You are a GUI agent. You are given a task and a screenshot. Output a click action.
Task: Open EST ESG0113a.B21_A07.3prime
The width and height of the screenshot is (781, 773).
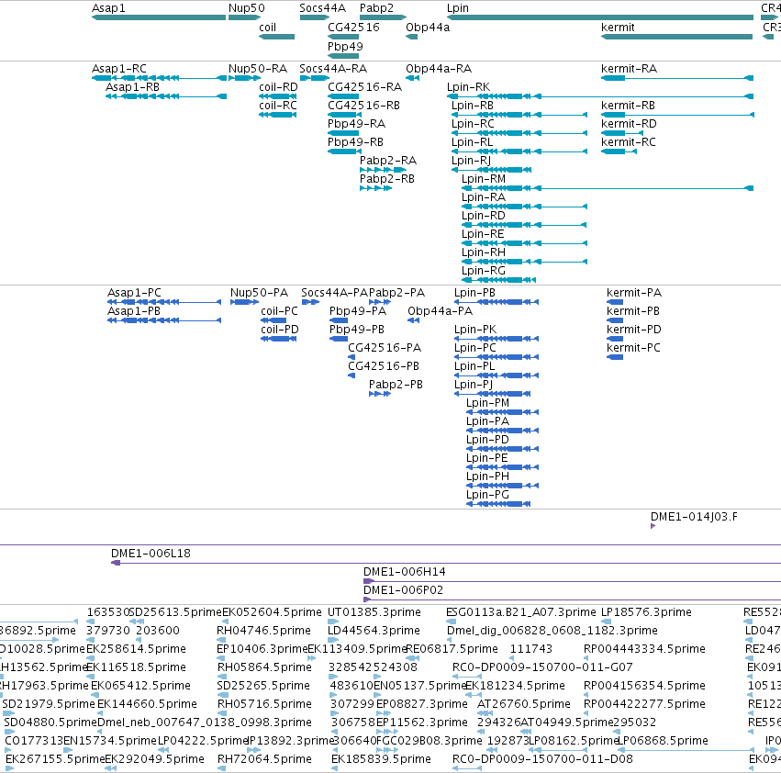tap(521, 612)
